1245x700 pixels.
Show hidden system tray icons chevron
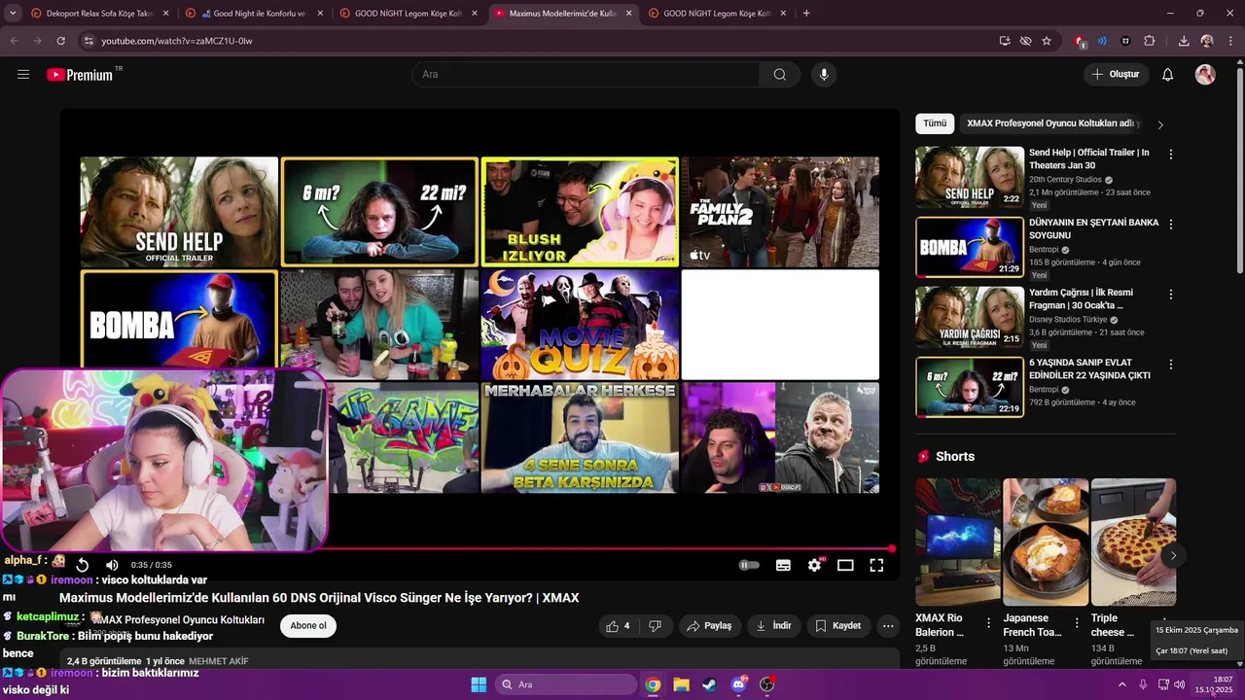(x=1121, y=684)
